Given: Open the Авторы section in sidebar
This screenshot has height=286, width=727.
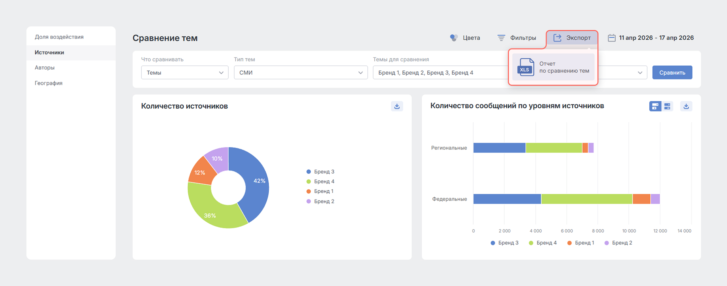Looking at the screenshot, I should [x=45, y=68].
